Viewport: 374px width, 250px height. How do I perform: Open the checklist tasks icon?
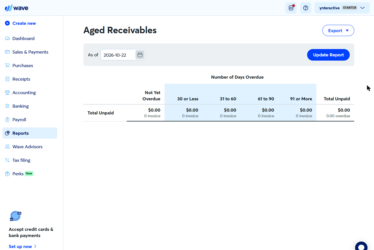click(291, 8)
